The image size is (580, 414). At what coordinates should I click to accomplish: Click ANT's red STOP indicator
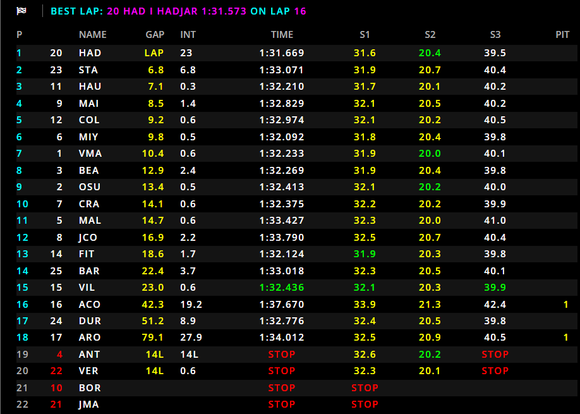282,354
